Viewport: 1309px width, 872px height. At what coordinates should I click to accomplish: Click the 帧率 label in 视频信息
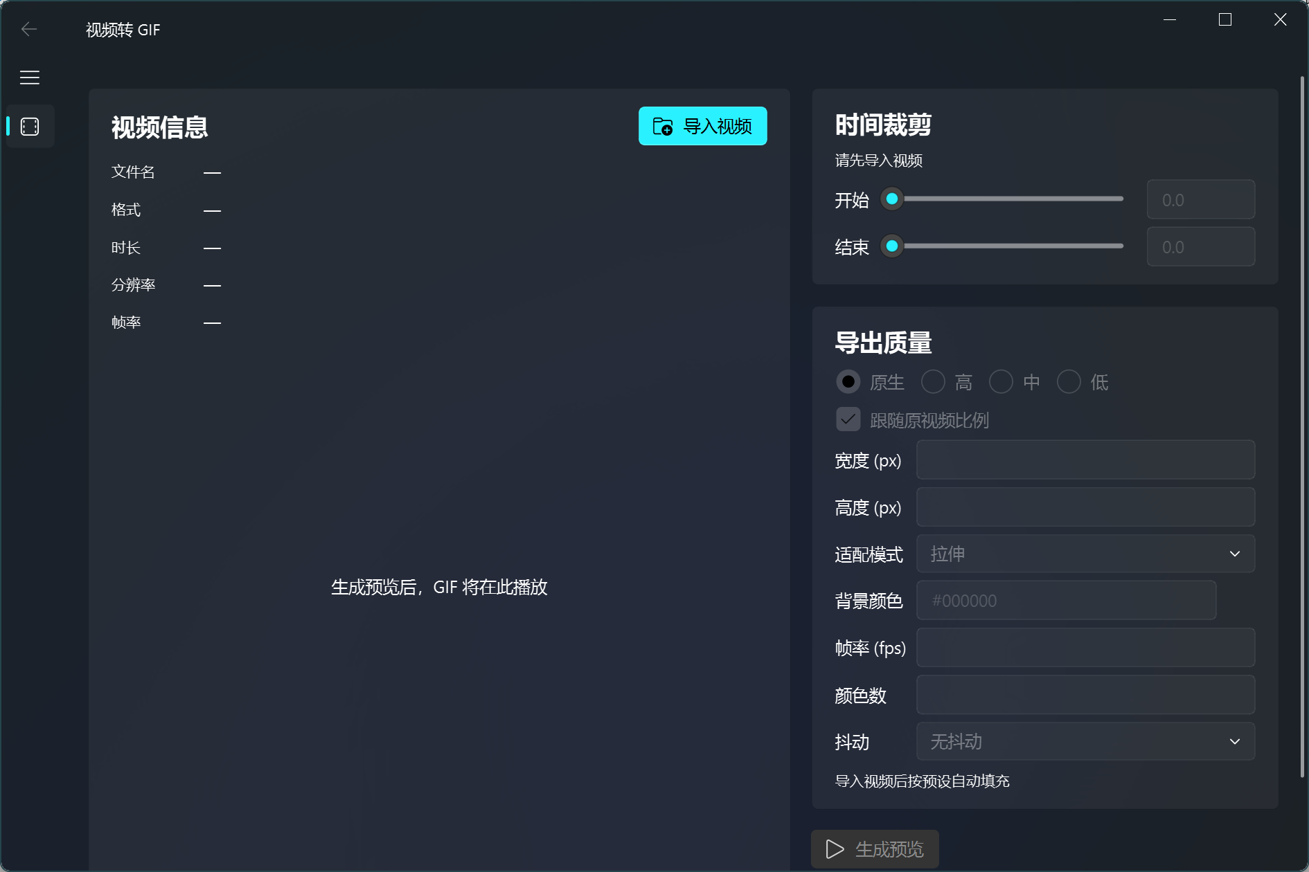click(126, 322)
